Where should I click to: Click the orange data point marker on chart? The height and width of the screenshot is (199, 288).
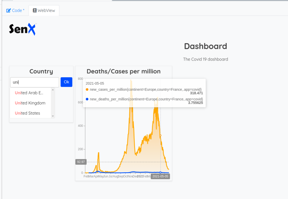pyautogui.click(x=160, y=135)
